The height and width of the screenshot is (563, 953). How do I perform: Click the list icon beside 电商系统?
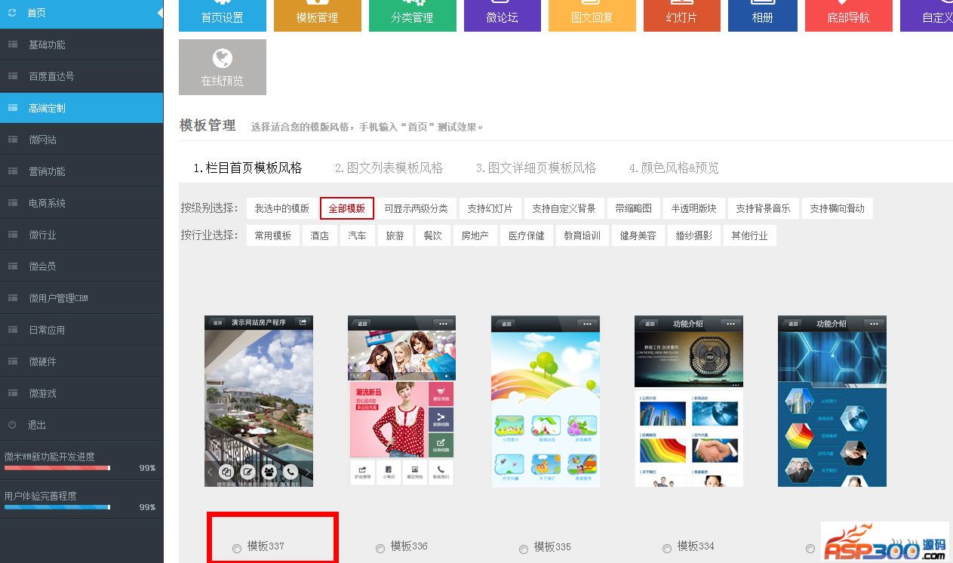pos(13,203)
